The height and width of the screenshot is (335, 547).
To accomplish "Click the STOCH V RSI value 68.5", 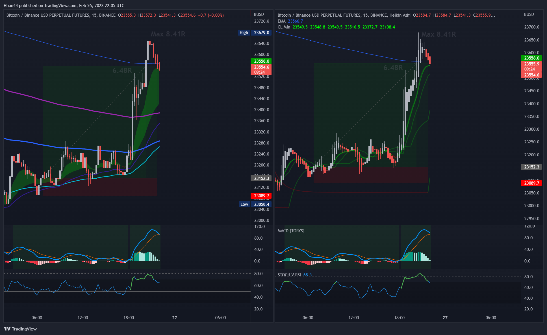I will (x=307, y=275).
